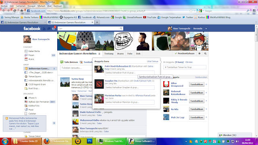Image resolution: width=258 pixels, height=145 pixels.
Task: Open the Firefox home page icon
Action: (21, 11)
